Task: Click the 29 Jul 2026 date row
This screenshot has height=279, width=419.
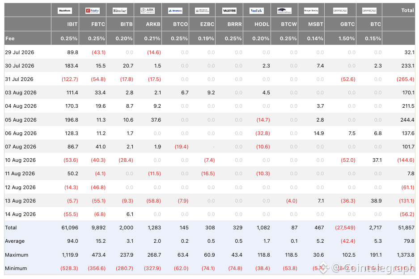Action: (x=209, y=52)
